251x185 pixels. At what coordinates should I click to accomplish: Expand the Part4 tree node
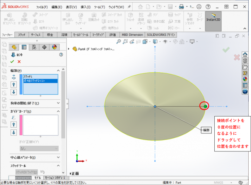point(70,49)
